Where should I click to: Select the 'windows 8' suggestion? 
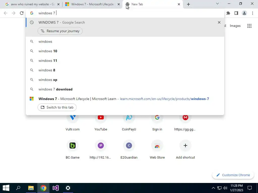click(x=125, y=70)
